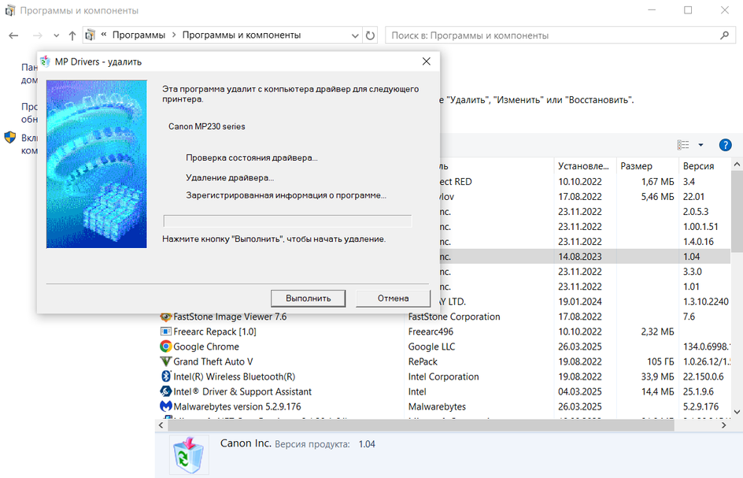Sort by the Размер column header

(x=647, y=166)
